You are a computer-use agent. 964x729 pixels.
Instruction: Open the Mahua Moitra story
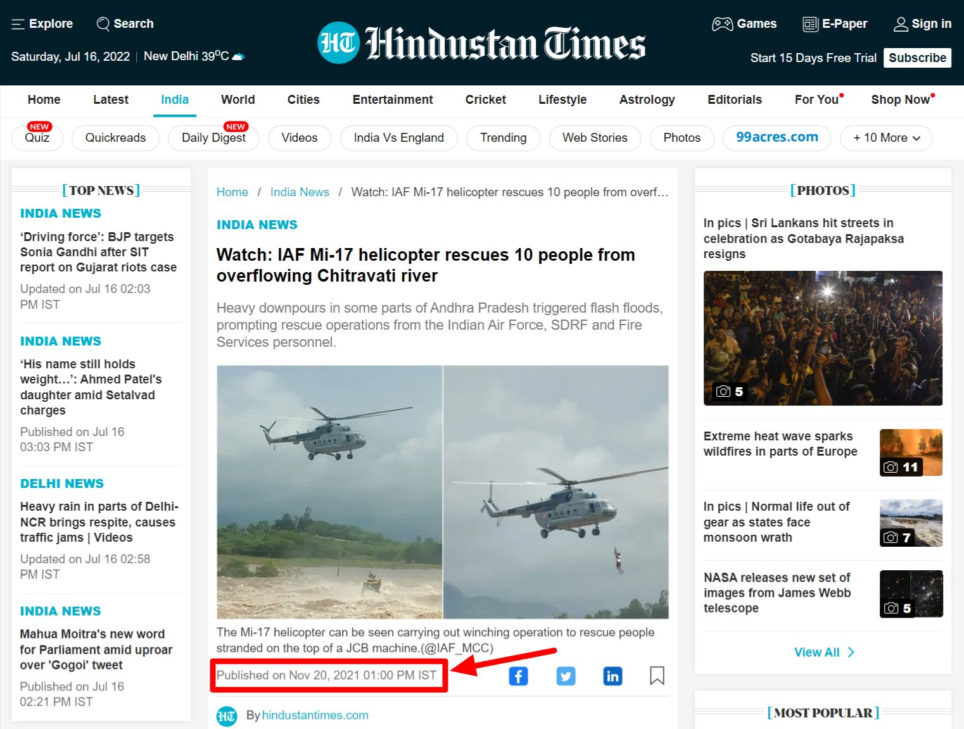(96, 649)
